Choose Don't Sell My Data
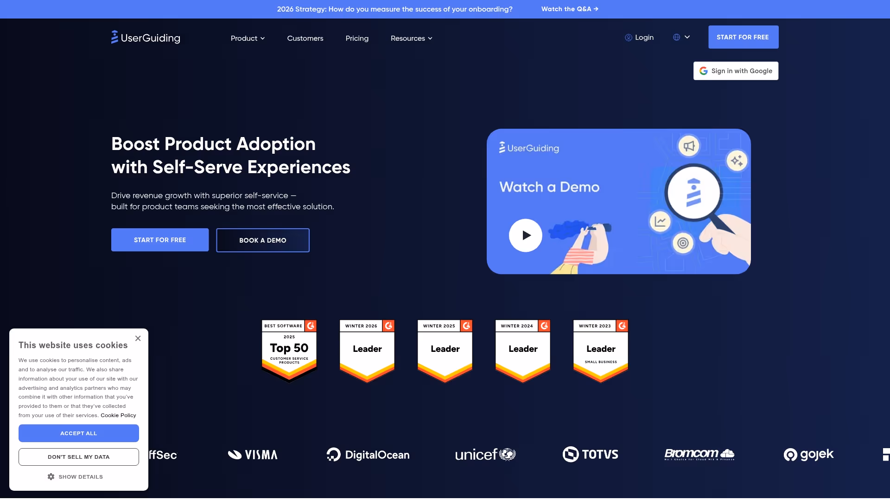The height and width of the screenshot is (500, 890). pos(79,457)
